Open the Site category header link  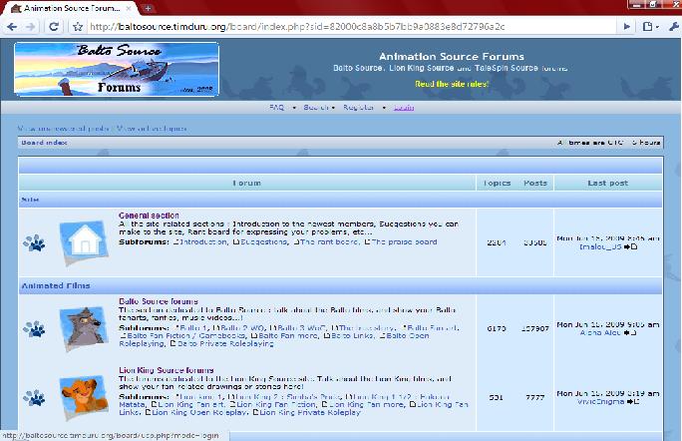pos(30,200)
